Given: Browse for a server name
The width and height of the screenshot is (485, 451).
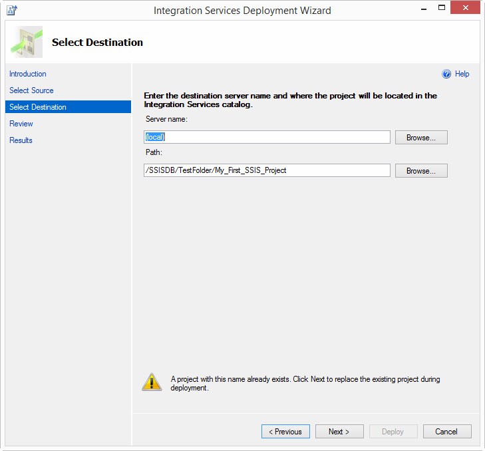Looking at the screenshot, I should (x=420, y=138).
